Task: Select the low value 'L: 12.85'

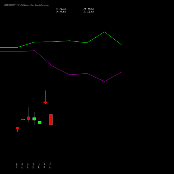Action: click(x=89, y=12)
